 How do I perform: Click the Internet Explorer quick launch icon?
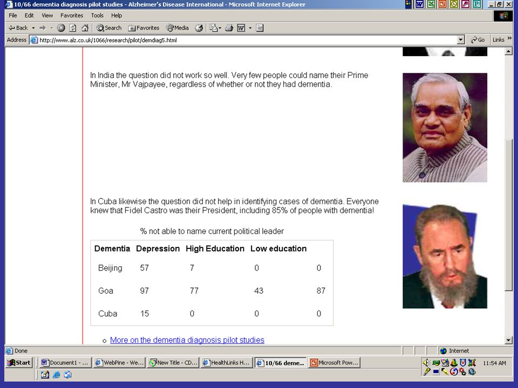tap(57, 375)
